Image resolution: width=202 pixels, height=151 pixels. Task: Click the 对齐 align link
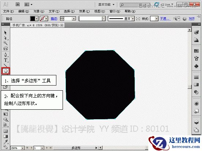(x=191, y=19)
